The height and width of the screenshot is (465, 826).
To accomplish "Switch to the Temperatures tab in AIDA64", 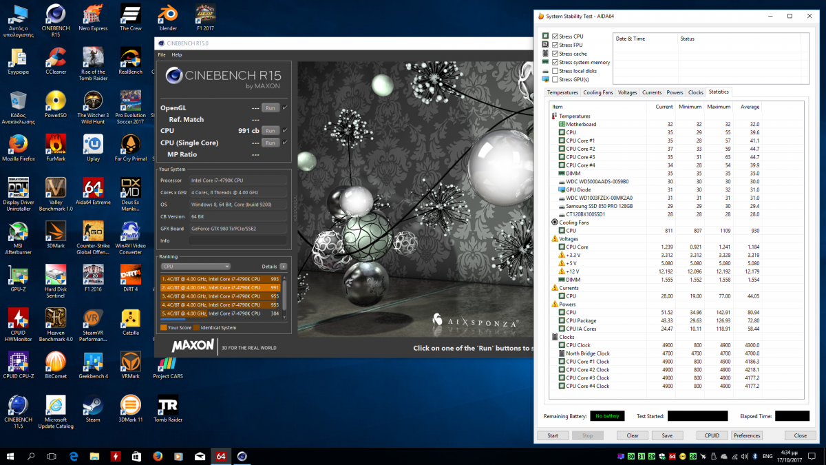I will (562, 92).
